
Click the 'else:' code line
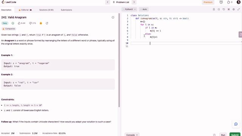tap(148, 34)
